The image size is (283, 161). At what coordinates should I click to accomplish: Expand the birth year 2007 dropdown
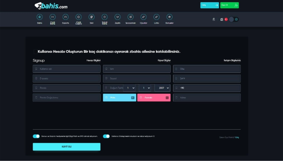tap(163, 88)
